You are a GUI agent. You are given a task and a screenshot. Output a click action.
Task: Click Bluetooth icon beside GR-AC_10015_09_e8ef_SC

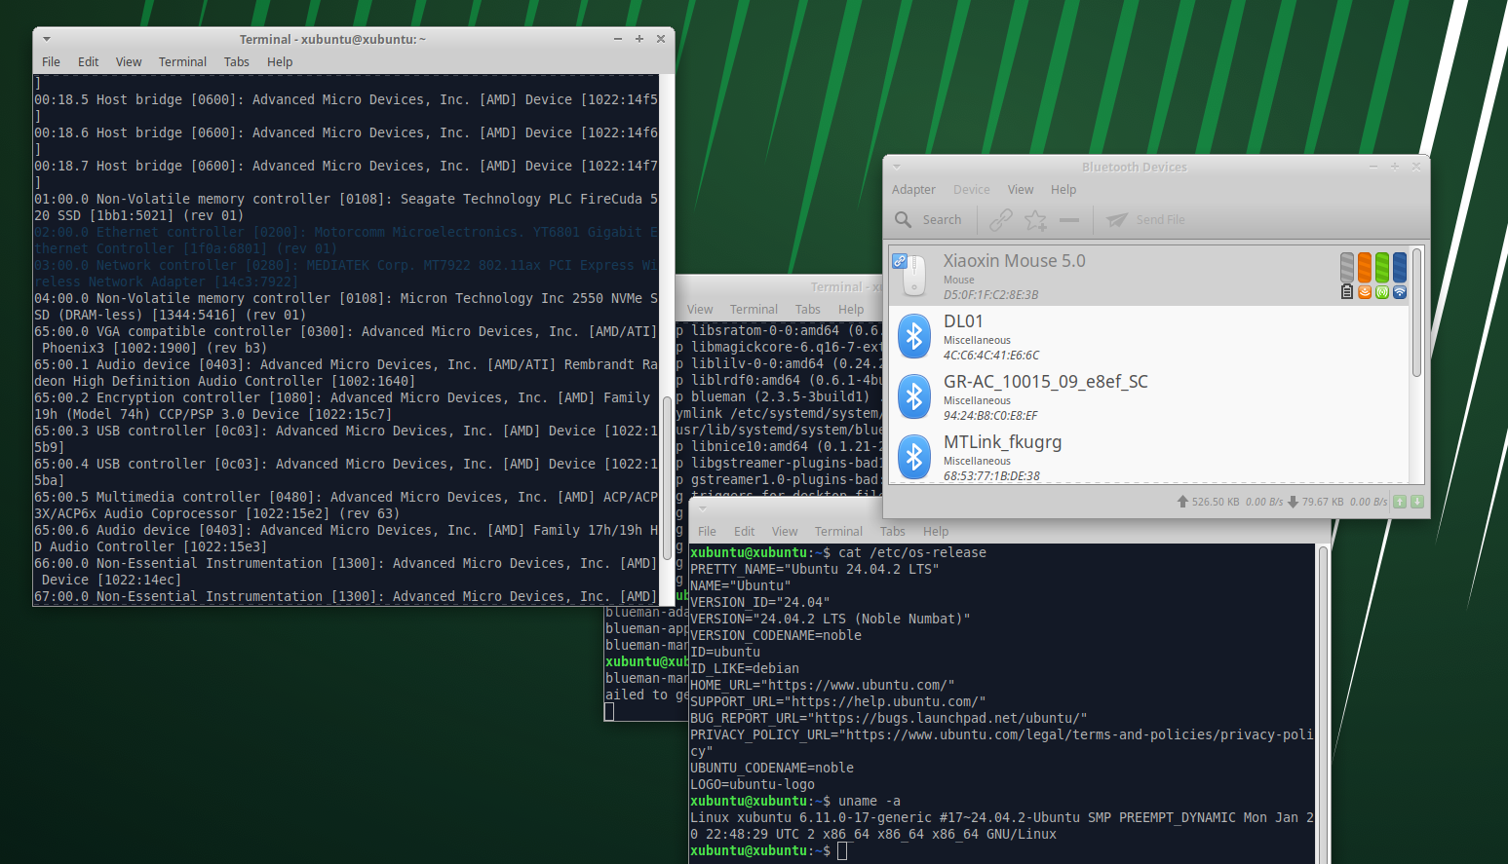914,396
